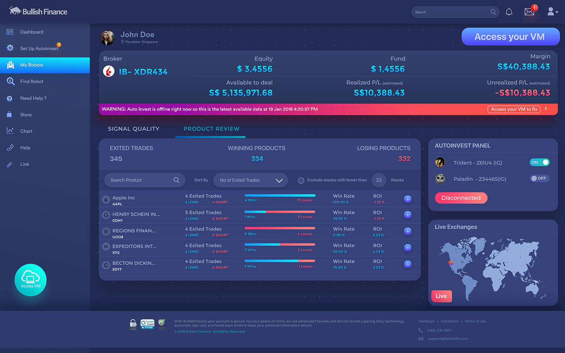Screen dimensions: 565x353
Task: Open Dashboard from the sidebar menu
Action: (x=31, y=32)
